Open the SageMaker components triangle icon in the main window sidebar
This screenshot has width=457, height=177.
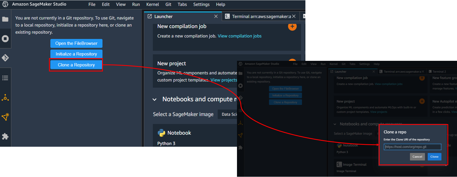pos(5,98)
